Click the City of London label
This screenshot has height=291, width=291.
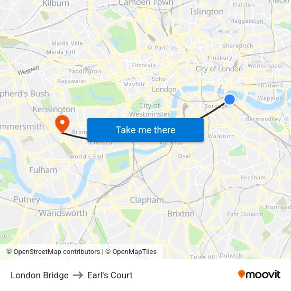[219, 69]
